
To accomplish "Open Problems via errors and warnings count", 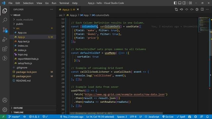I will 34,117.
